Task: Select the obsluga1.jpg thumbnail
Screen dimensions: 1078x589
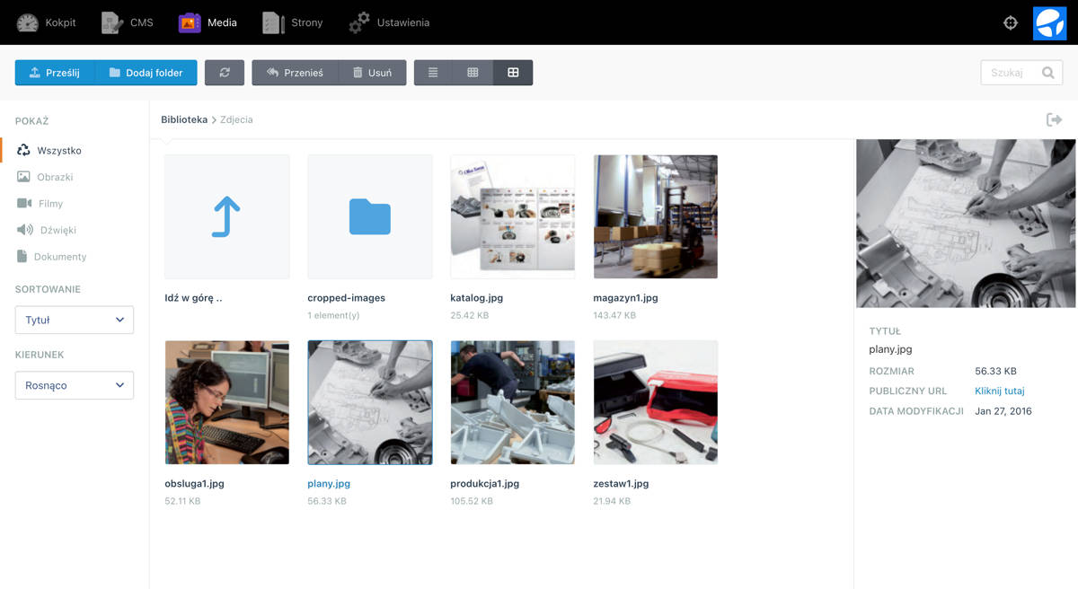Action: 227,402
